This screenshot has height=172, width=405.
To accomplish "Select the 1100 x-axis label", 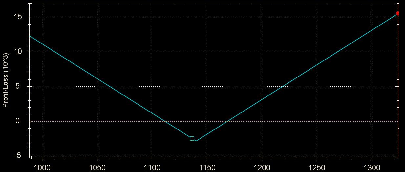I will (x=152, y=167).
